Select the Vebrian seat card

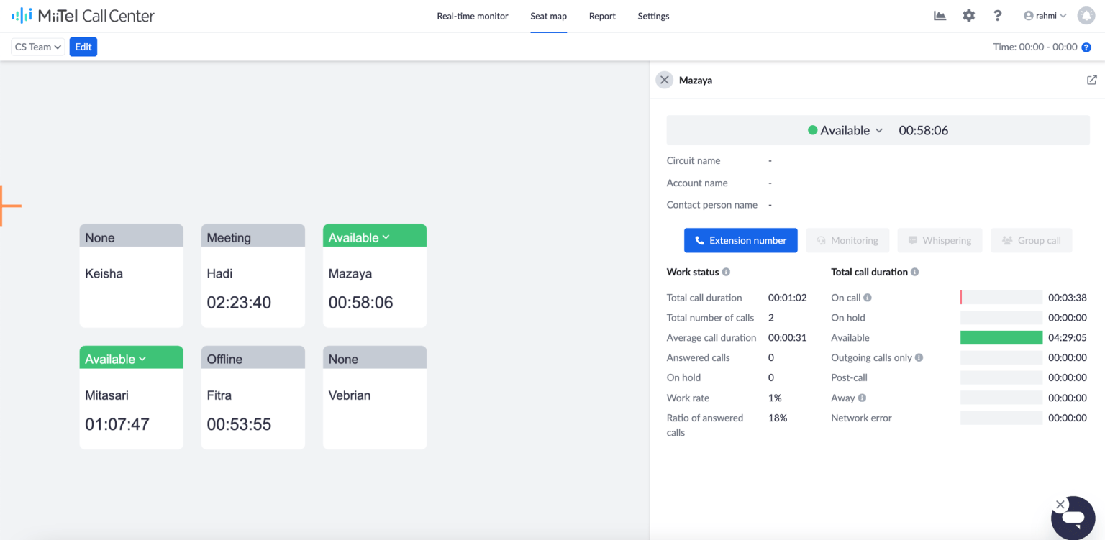click(375, 398)
